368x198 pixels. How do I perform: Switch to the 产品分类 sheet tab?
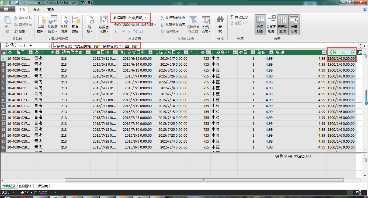coord(41,186)
